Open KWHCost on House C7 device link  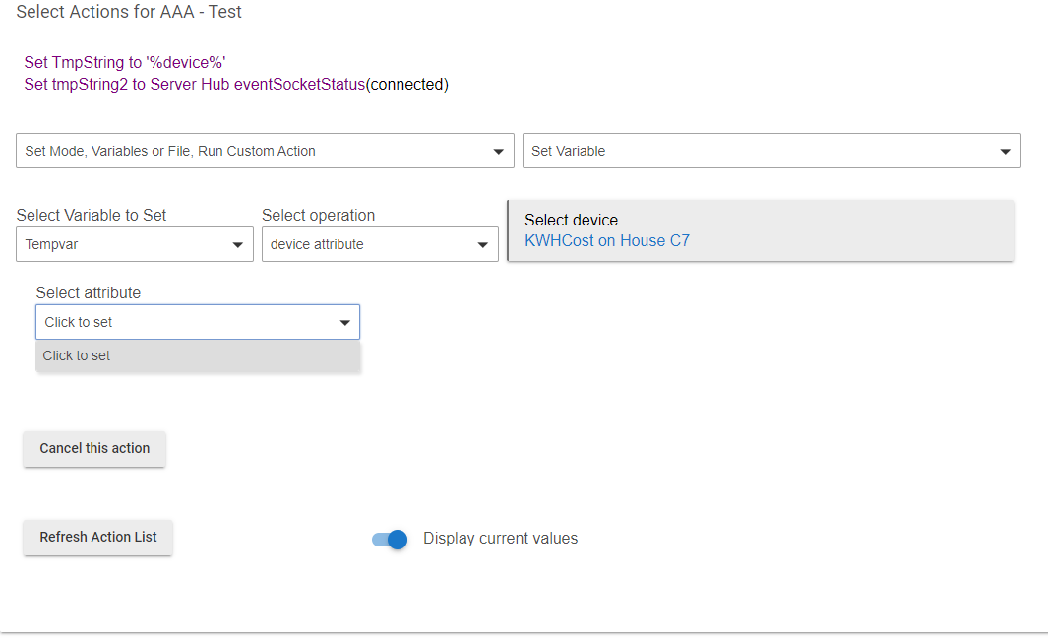coord(607,240)
